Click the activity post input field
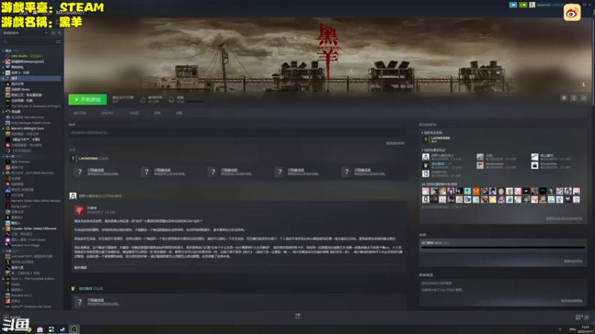 pos(237,133)
